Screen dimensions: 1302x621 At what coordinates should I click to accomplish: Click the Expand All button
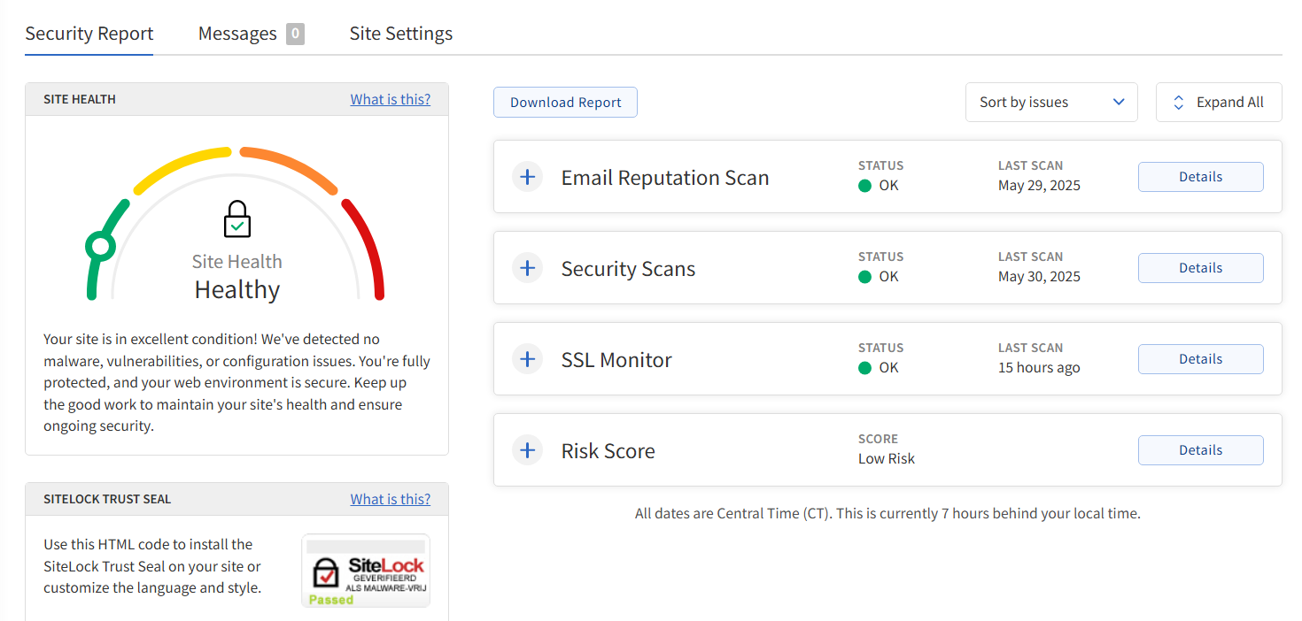click(x=1219, y=103)
